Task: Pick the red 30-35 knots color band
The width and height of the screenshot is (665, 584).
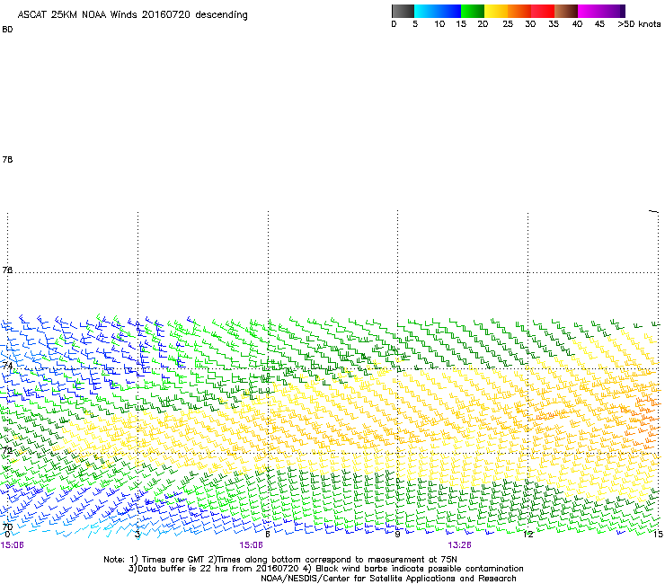Action: [543, 11]
